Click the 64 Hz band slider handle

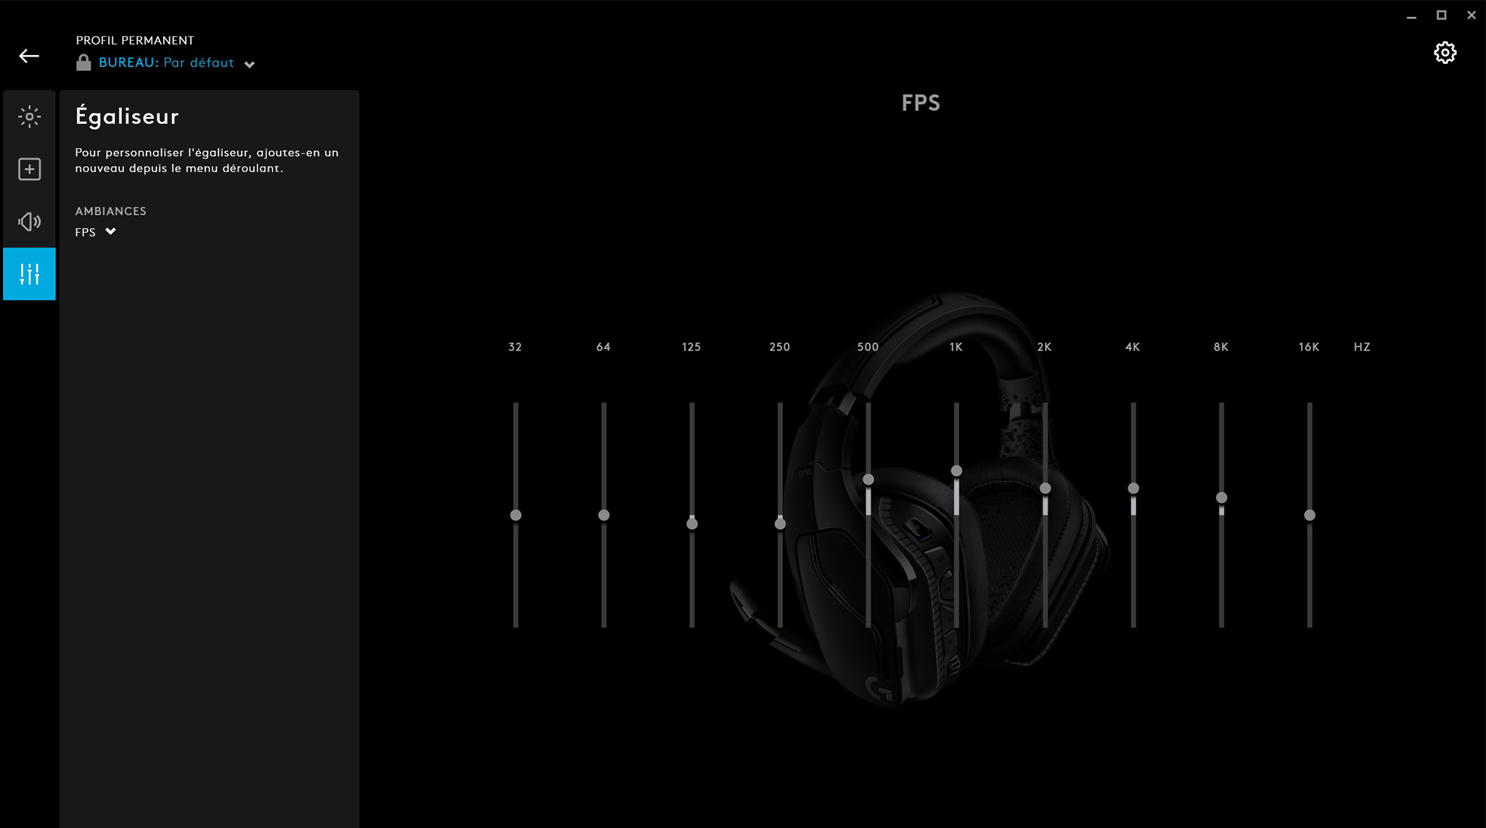pos(604,515)
